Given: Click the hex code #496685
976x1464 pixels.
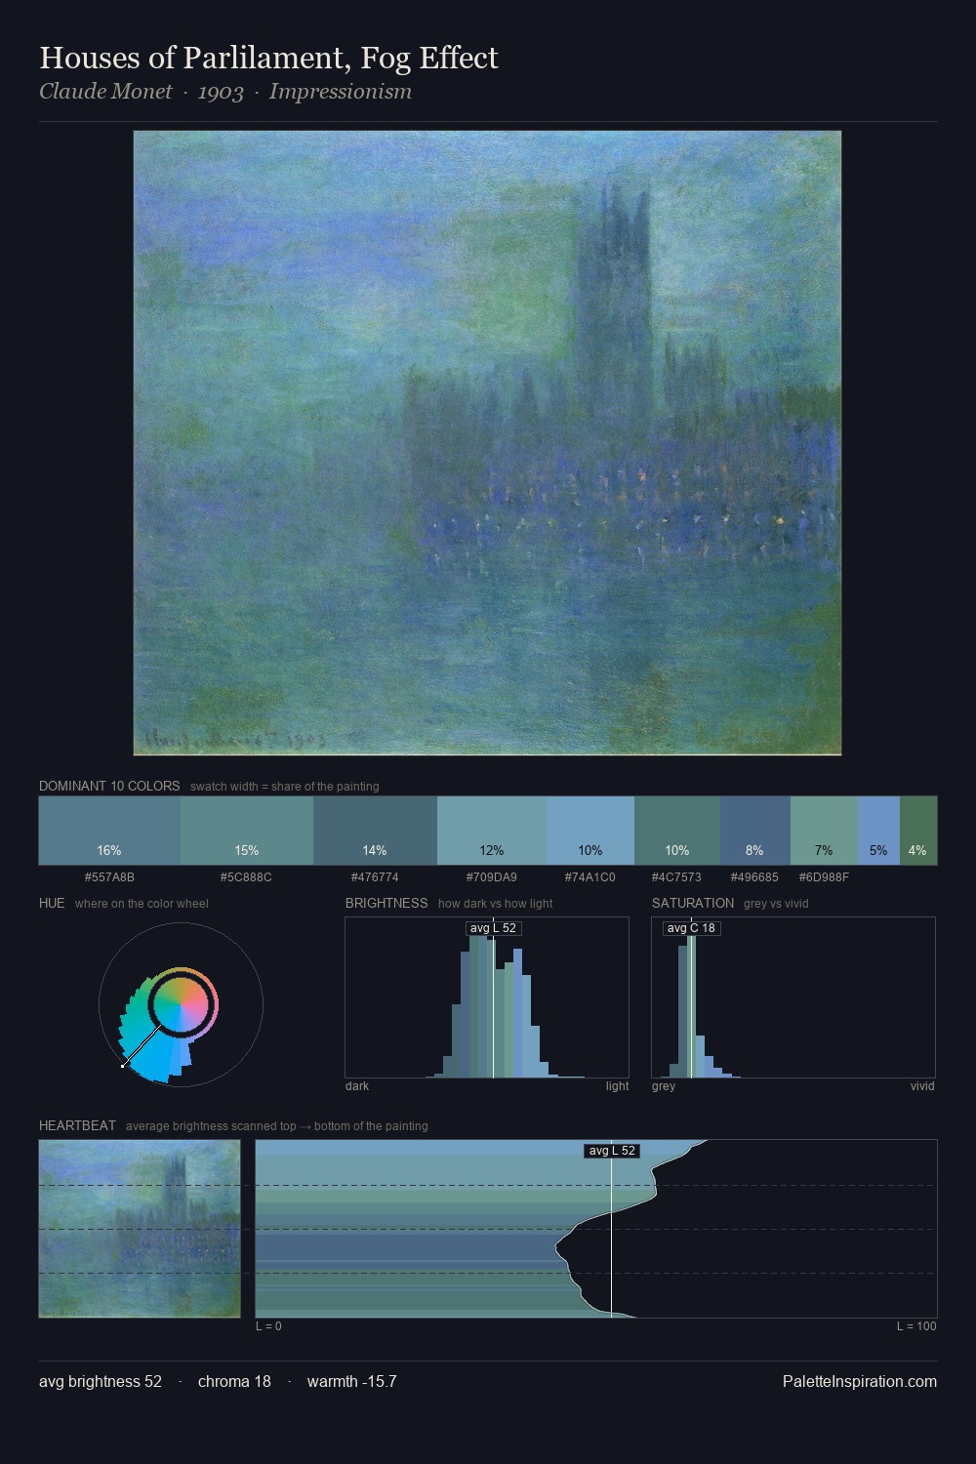Looking at the screenshot, I should 754,877.
